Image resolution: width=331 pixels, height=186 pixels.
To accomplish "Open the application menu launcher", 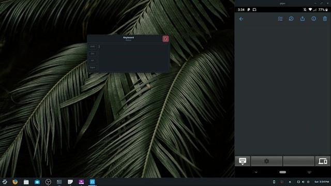I will 5,182.
